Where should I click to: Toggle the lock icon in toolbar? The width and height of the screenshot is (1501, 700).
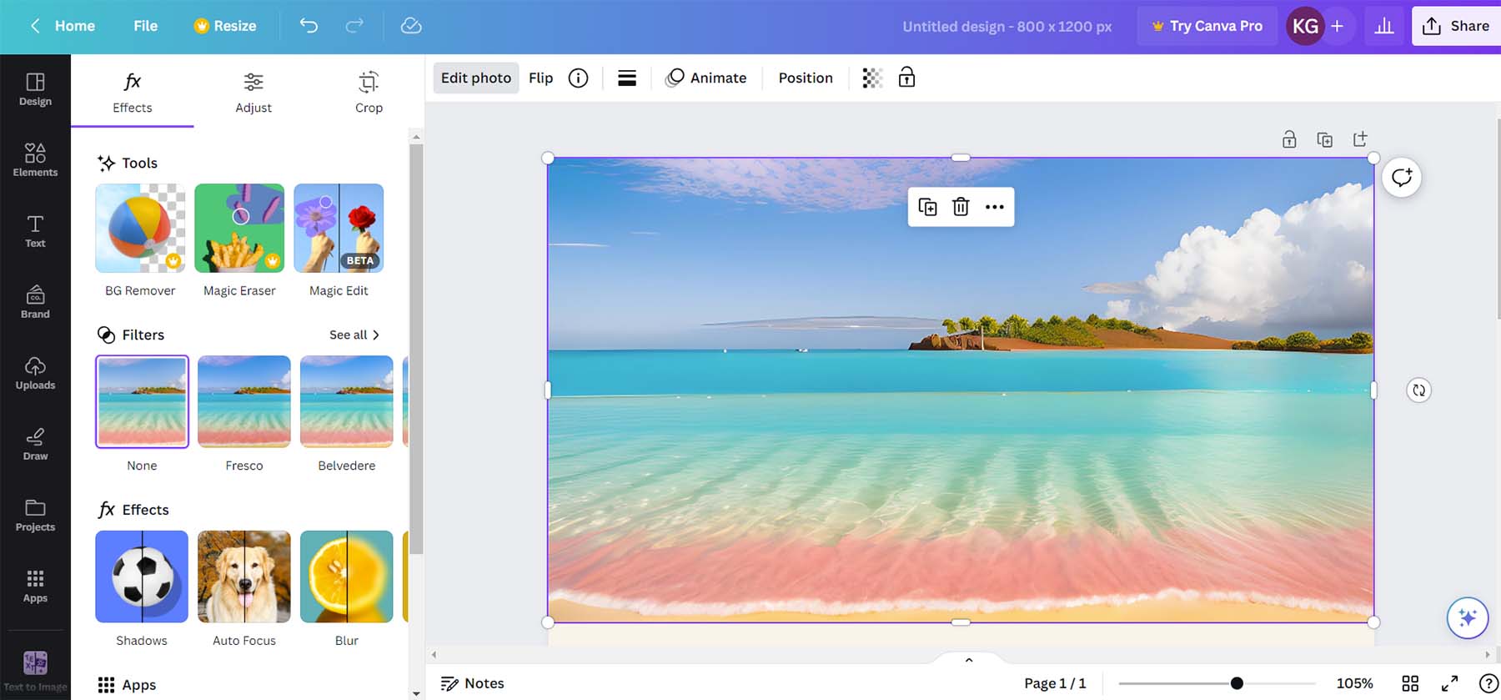point(906,78)
